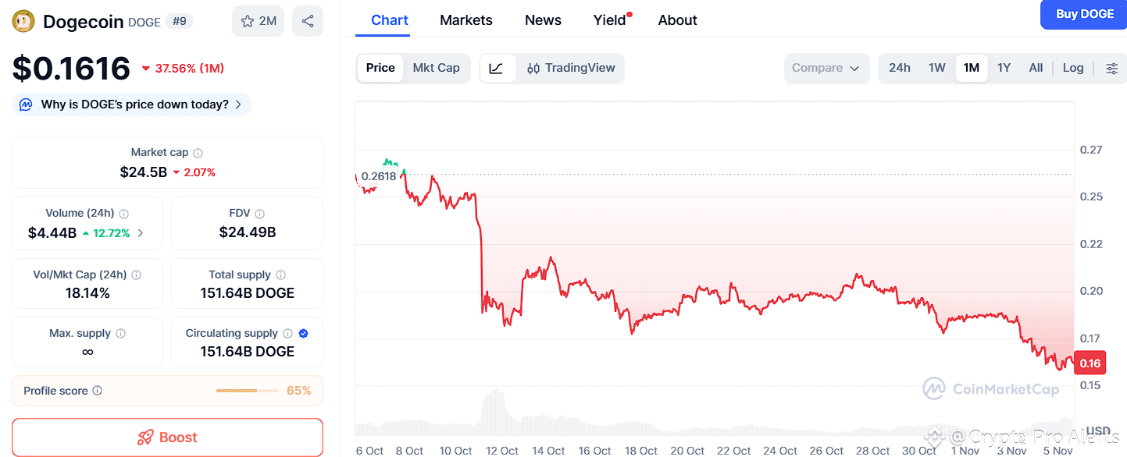Open the Yield tab
The width and height of the screenshot is (1127, 457).
click(610, 20)
